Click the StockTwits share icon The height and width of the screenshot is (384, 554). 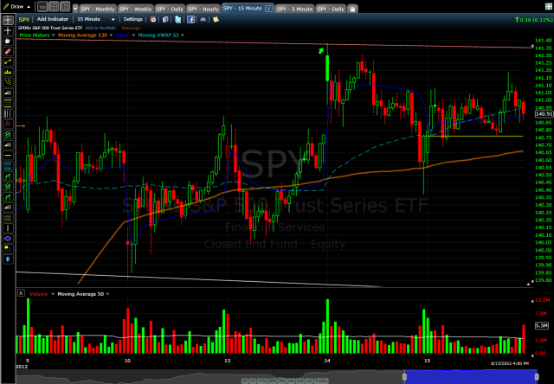pos(203,19)
